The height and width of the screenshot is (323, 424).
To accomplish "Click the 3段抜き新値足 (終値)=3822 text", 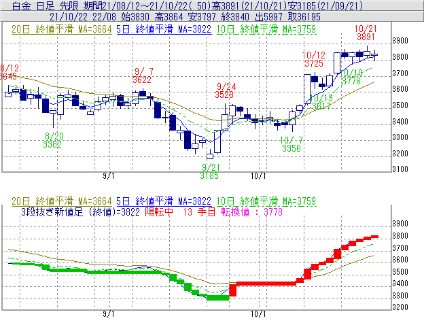I will pos(80,211).
